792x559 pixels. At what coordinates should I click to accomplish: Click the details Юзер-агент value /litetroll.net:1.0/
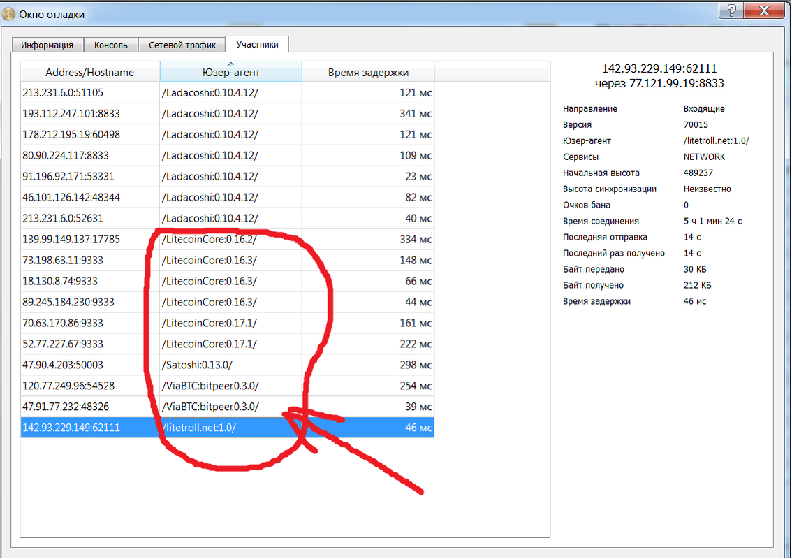[x=717, y=141]
